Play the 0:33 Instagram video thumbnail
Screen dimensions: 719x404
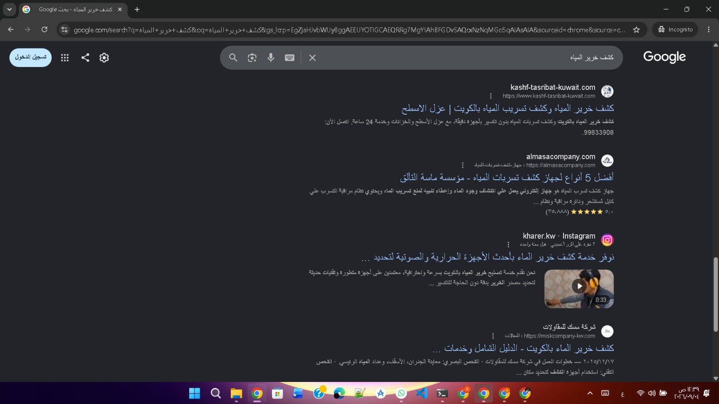(x=579, y=289)
